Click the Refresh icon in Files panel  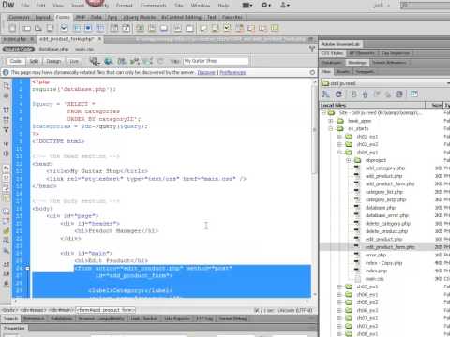[x=338, y=94]
